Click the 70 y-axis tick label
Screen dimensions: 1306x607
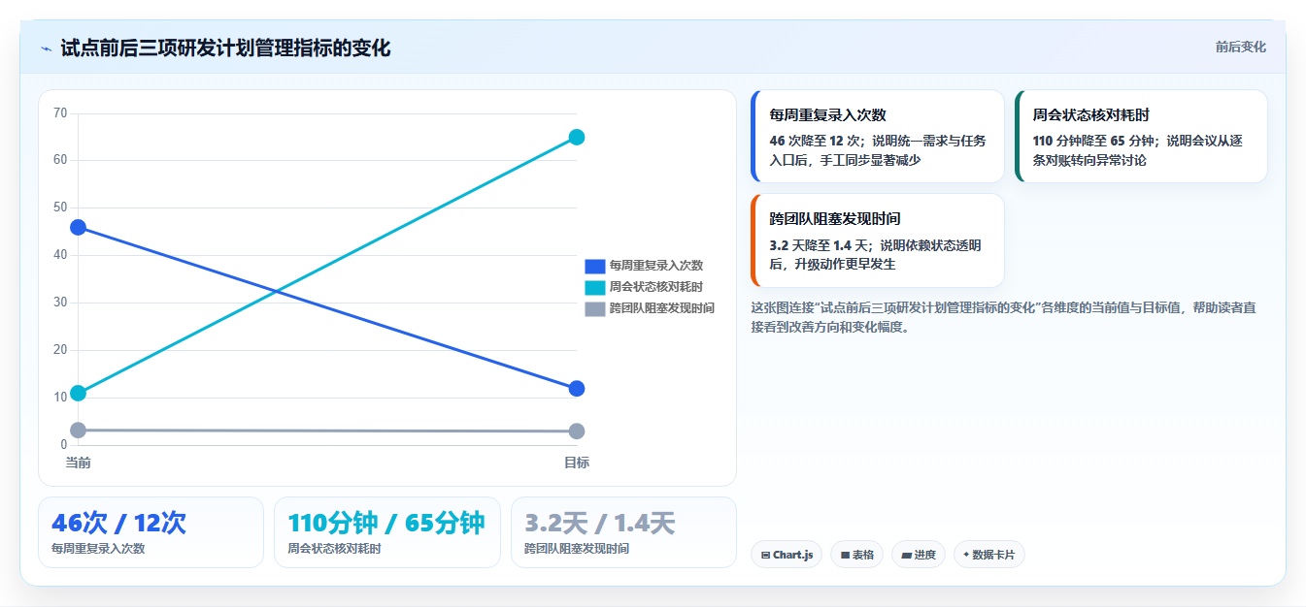click(60, 113)
